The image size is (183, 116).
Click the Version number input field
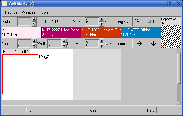[25, 43]
